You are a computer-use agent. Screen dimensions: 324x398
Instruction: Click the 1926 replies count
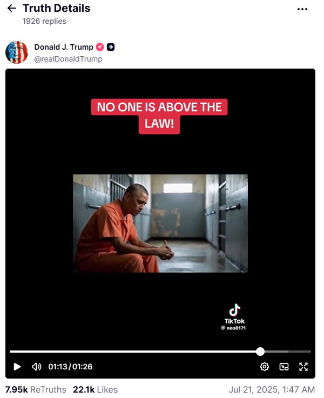pyautogui.click(x=44, y=21)
